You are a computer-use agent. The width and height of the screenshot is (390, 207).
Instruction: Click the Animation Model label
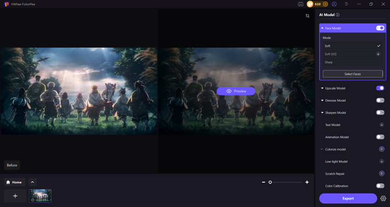point(337,137)
